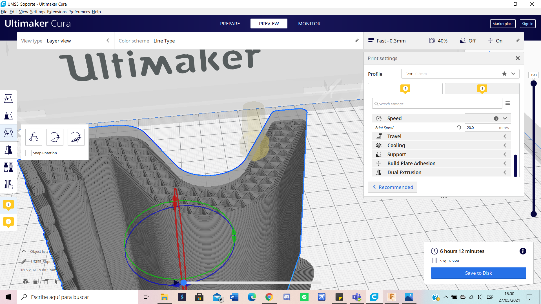The image size is (541, 304).
Task: Select the Scale tool in left toolbar
Action: 8,116
